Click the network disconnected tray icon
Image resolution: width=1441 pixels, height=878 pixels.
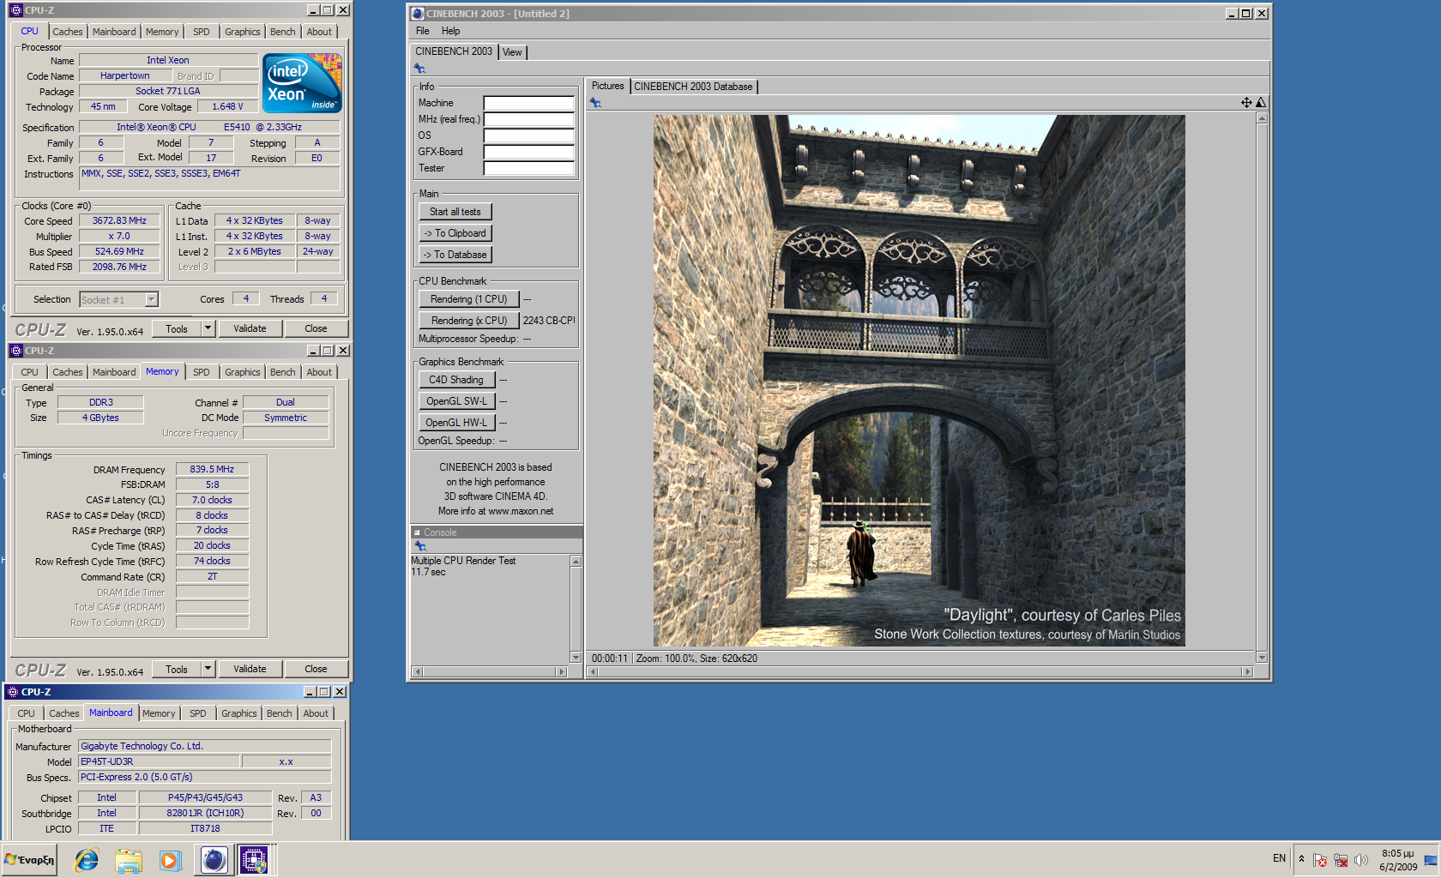click(x=1341, y=860)
